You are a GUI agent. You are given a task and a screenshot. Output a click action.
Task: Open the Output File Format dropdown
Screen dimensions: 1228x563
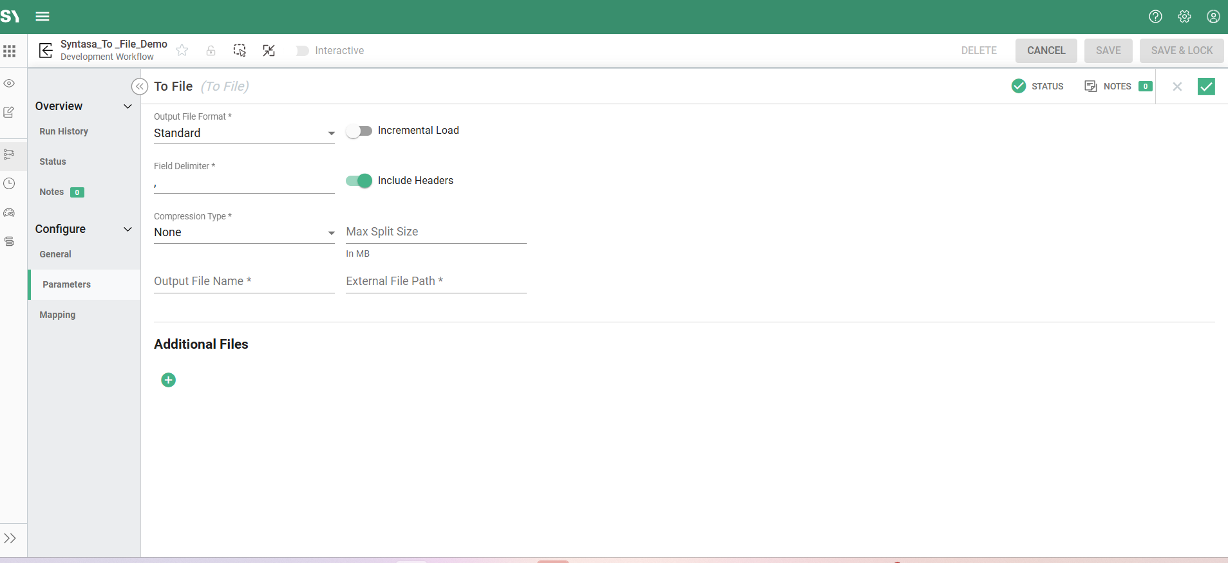[244, 133]
